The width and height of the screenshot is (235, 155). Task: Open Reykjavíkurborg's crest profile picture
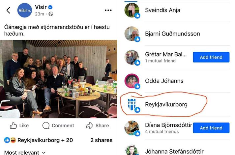click(132, 104)
